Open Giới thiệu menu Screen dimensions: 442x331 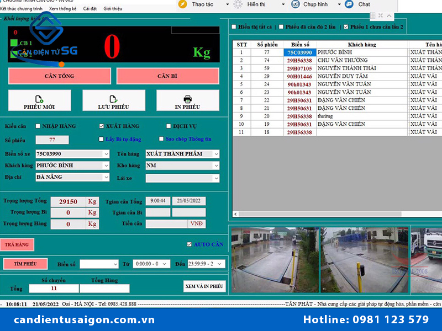[113, 9]
